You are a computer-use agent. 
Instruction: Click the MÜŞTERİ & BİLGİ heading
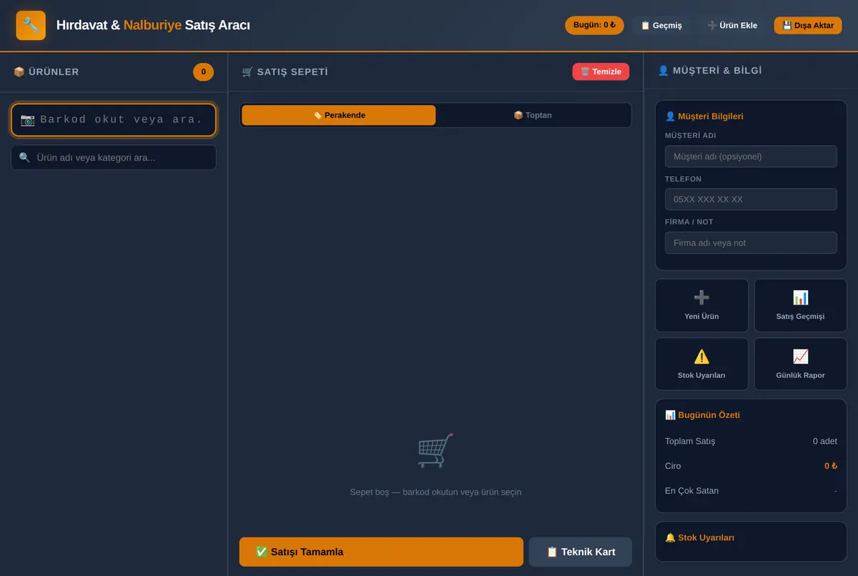tap(710, 70)
